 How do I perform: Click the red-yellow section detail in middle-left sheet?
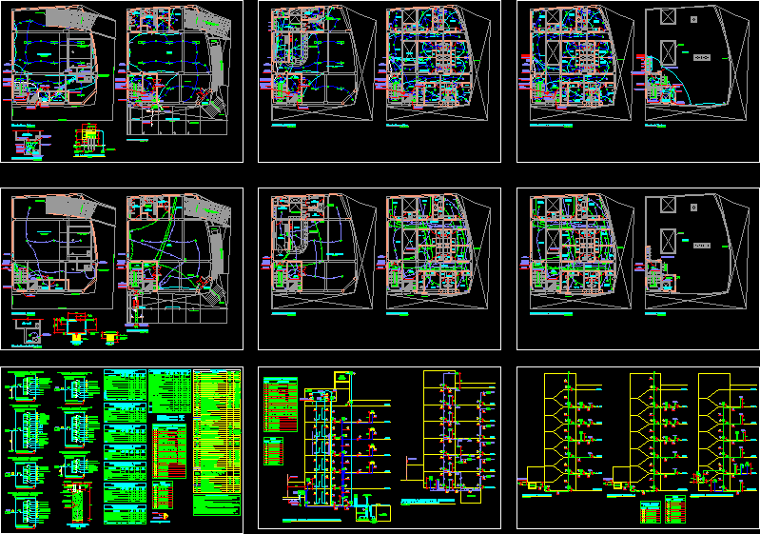tap(75, 327)
